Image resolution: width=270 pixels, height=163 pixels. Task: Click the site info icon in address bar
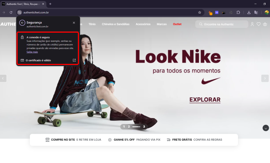[x=19, y=12]
